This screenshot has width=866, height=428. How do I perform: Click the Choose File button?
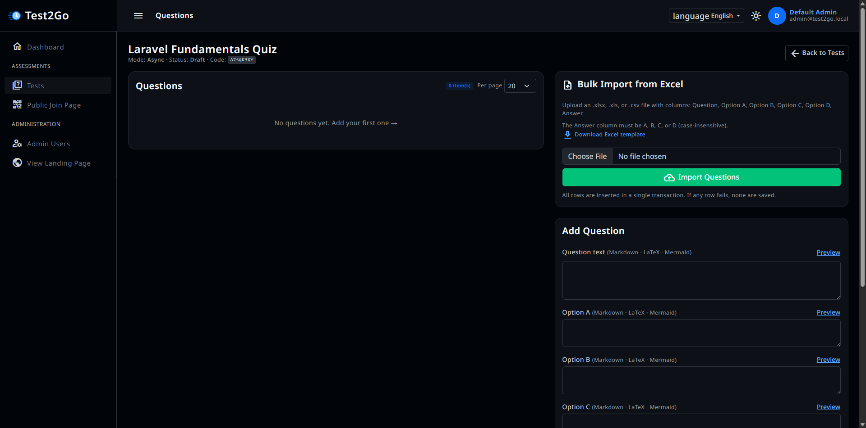[587, 156]
